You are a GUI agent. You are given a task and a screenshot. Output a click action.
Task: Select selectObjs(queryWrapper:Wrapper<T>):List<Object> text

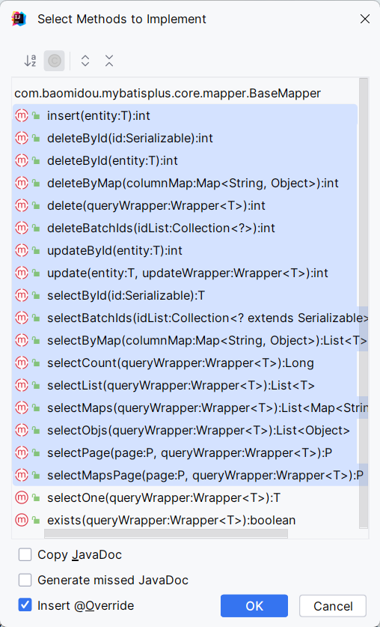[x=198, y=430]
